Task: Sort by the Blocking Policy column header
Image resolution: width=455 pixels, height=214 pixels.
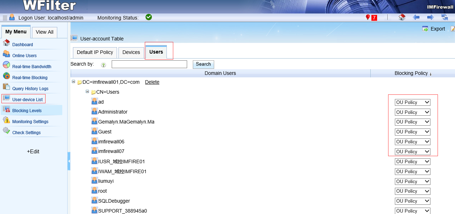Action: (413, 73)
